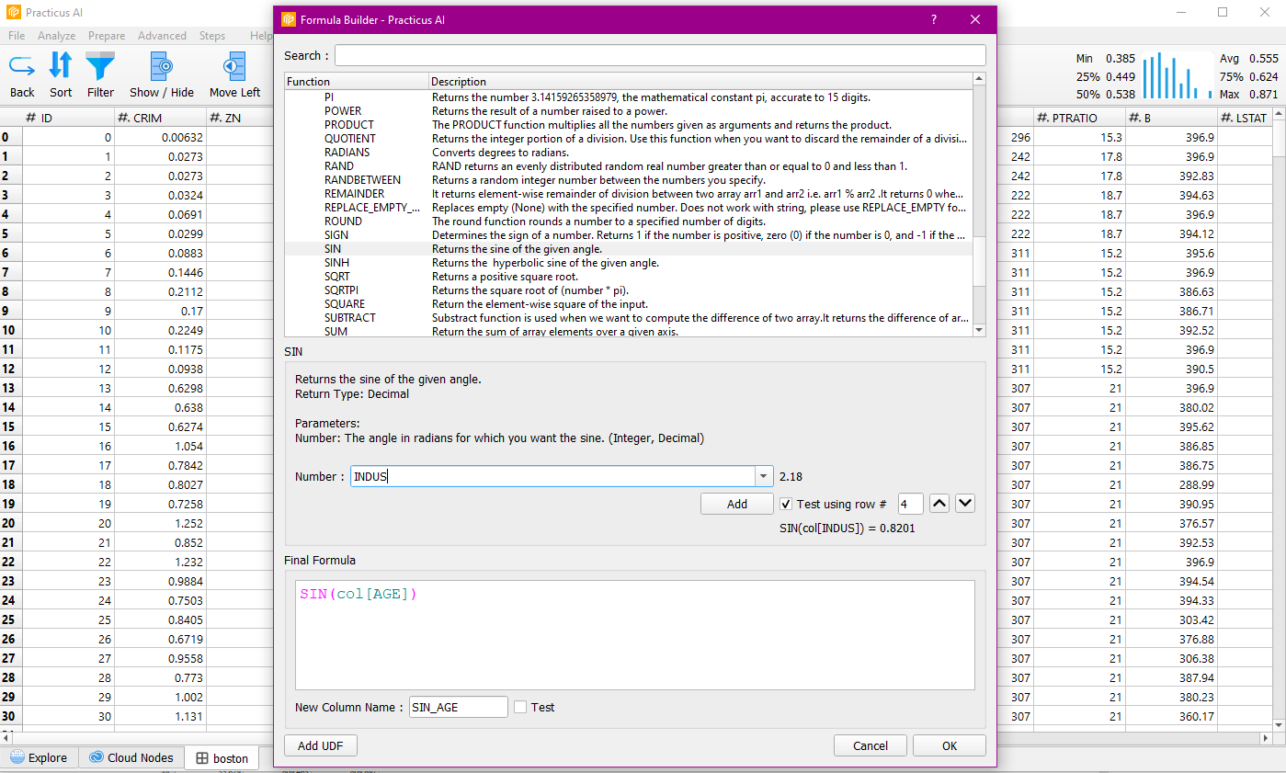The height and width of the screenshot is (773, 1286).
Task: Open the Number column dropdown arrow
Action: [x=763, y=476]
